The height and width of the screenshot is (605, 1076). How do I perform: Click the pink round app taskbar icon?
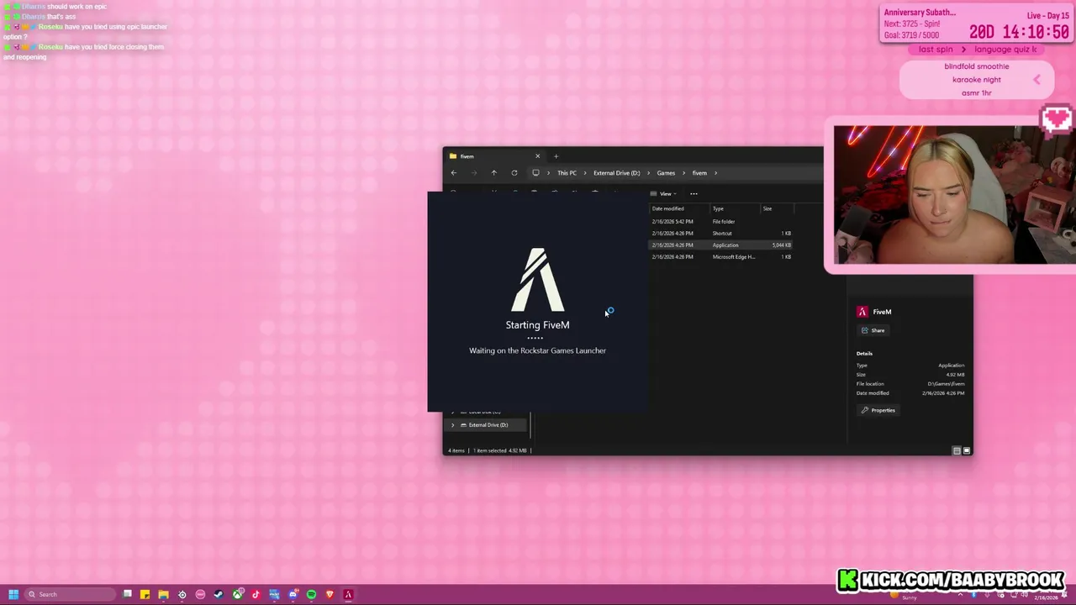[x=200, y=595]
